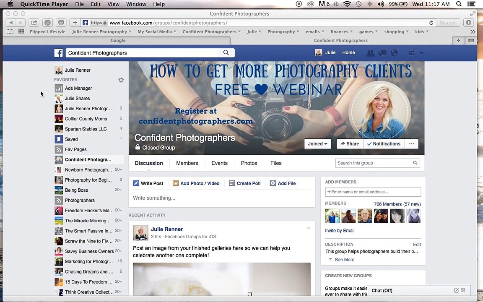Reload the page with refresh icon

(431, 23)
